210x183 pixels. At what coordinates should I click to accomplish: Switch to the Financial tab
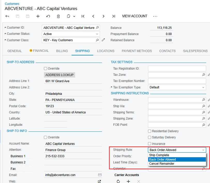(39, 51)
